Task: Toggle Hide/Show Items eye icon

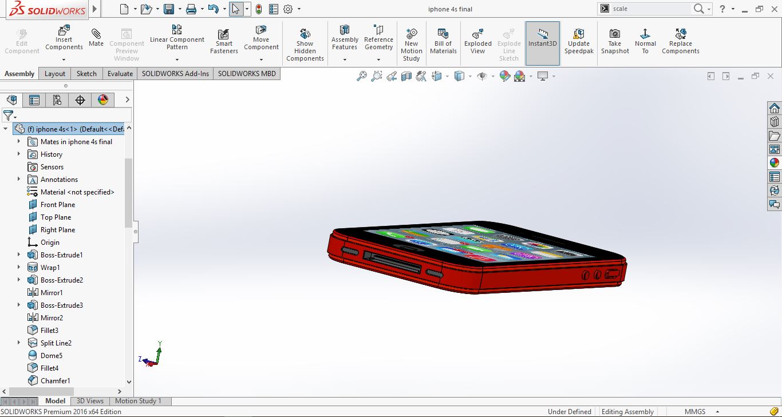Action: [482, 76]
